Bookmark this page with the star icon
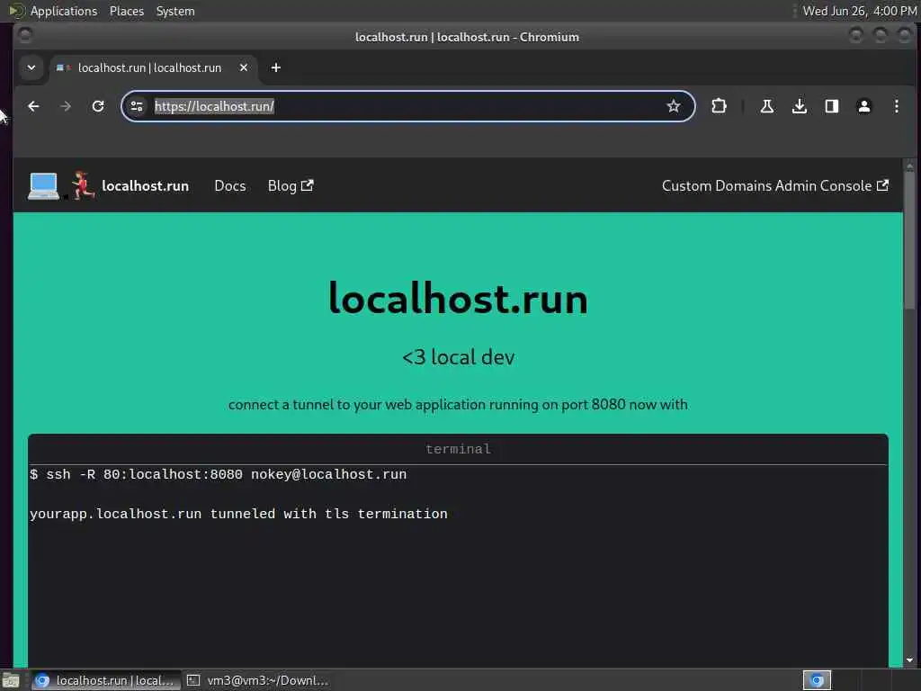The height and width of the screenshot is (691, 921). point(673,106)
